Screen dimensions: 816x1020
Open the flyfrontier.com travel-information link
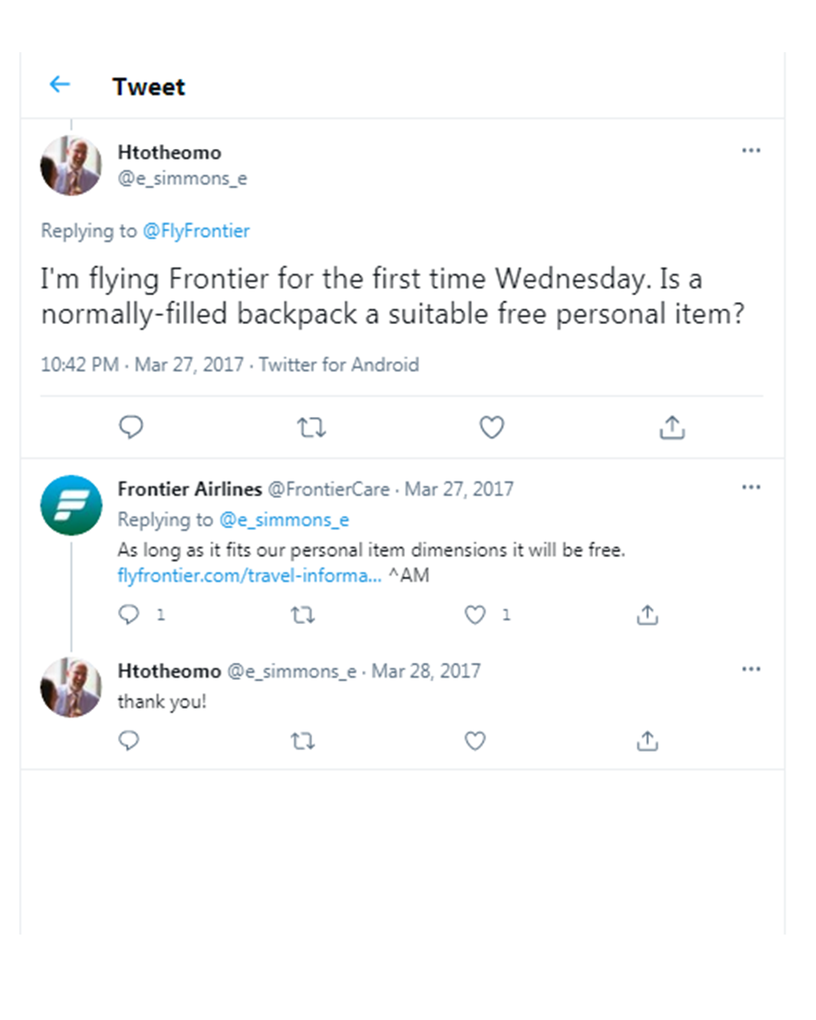[249, 576]
